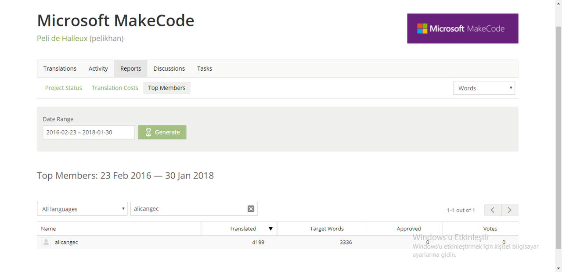Open the Discussions tab
This screenshot has width=562, height=272.
coord(169,68)
